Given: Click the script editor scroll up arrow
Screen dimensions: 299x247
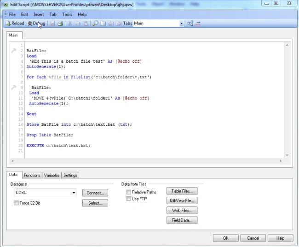Looking at the screenshot, I should coord(287,45).
